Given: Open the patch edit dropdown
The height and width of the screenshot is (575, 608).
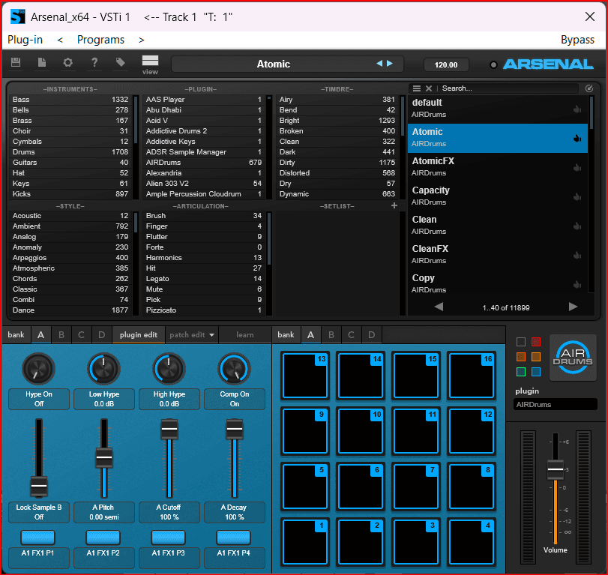Looking at the screenshot, I should tap(192, 334).
